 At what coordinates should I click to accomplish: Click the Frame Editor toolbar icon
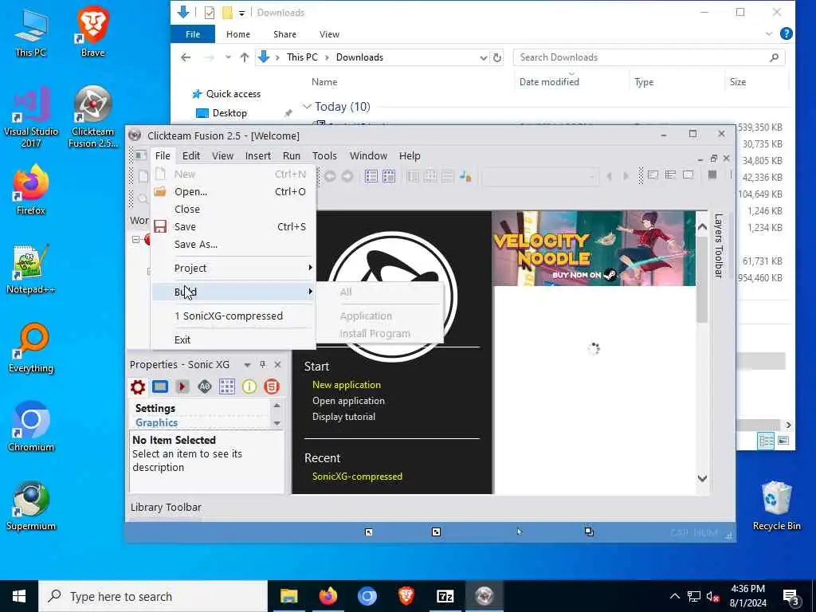389,176
